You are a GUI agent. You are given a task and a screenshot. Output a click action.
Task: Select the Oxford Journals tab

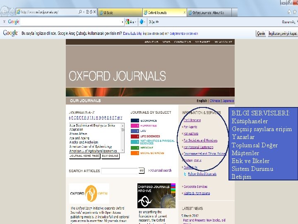(x=165, y=12)
